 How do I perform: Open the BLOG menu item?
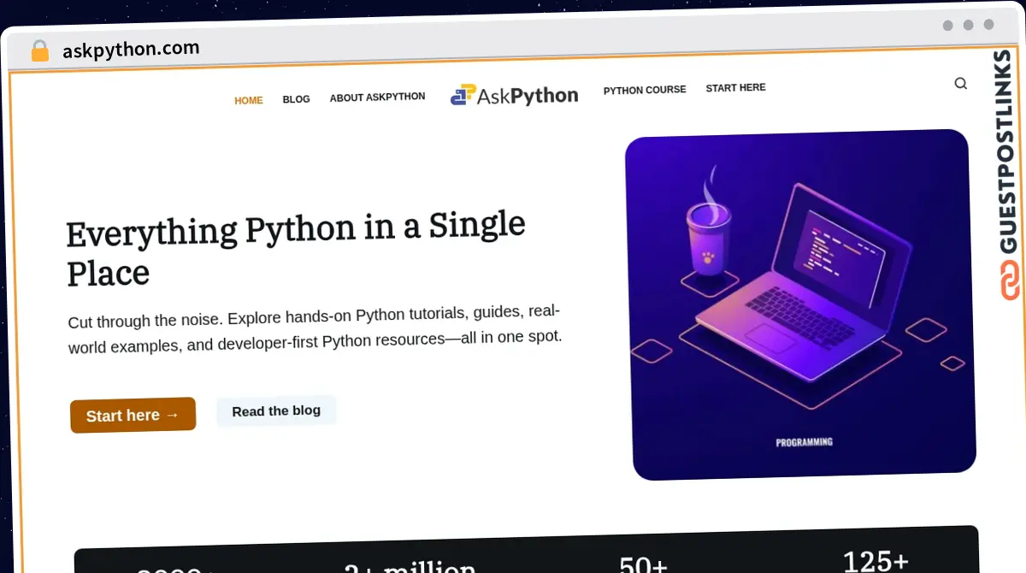coord(296,99)
